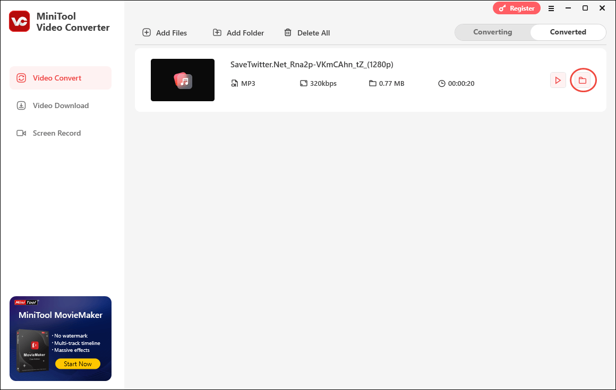Open the hamburger menu icon
This screenshot has width=616, height=390.
pos(551,8)
